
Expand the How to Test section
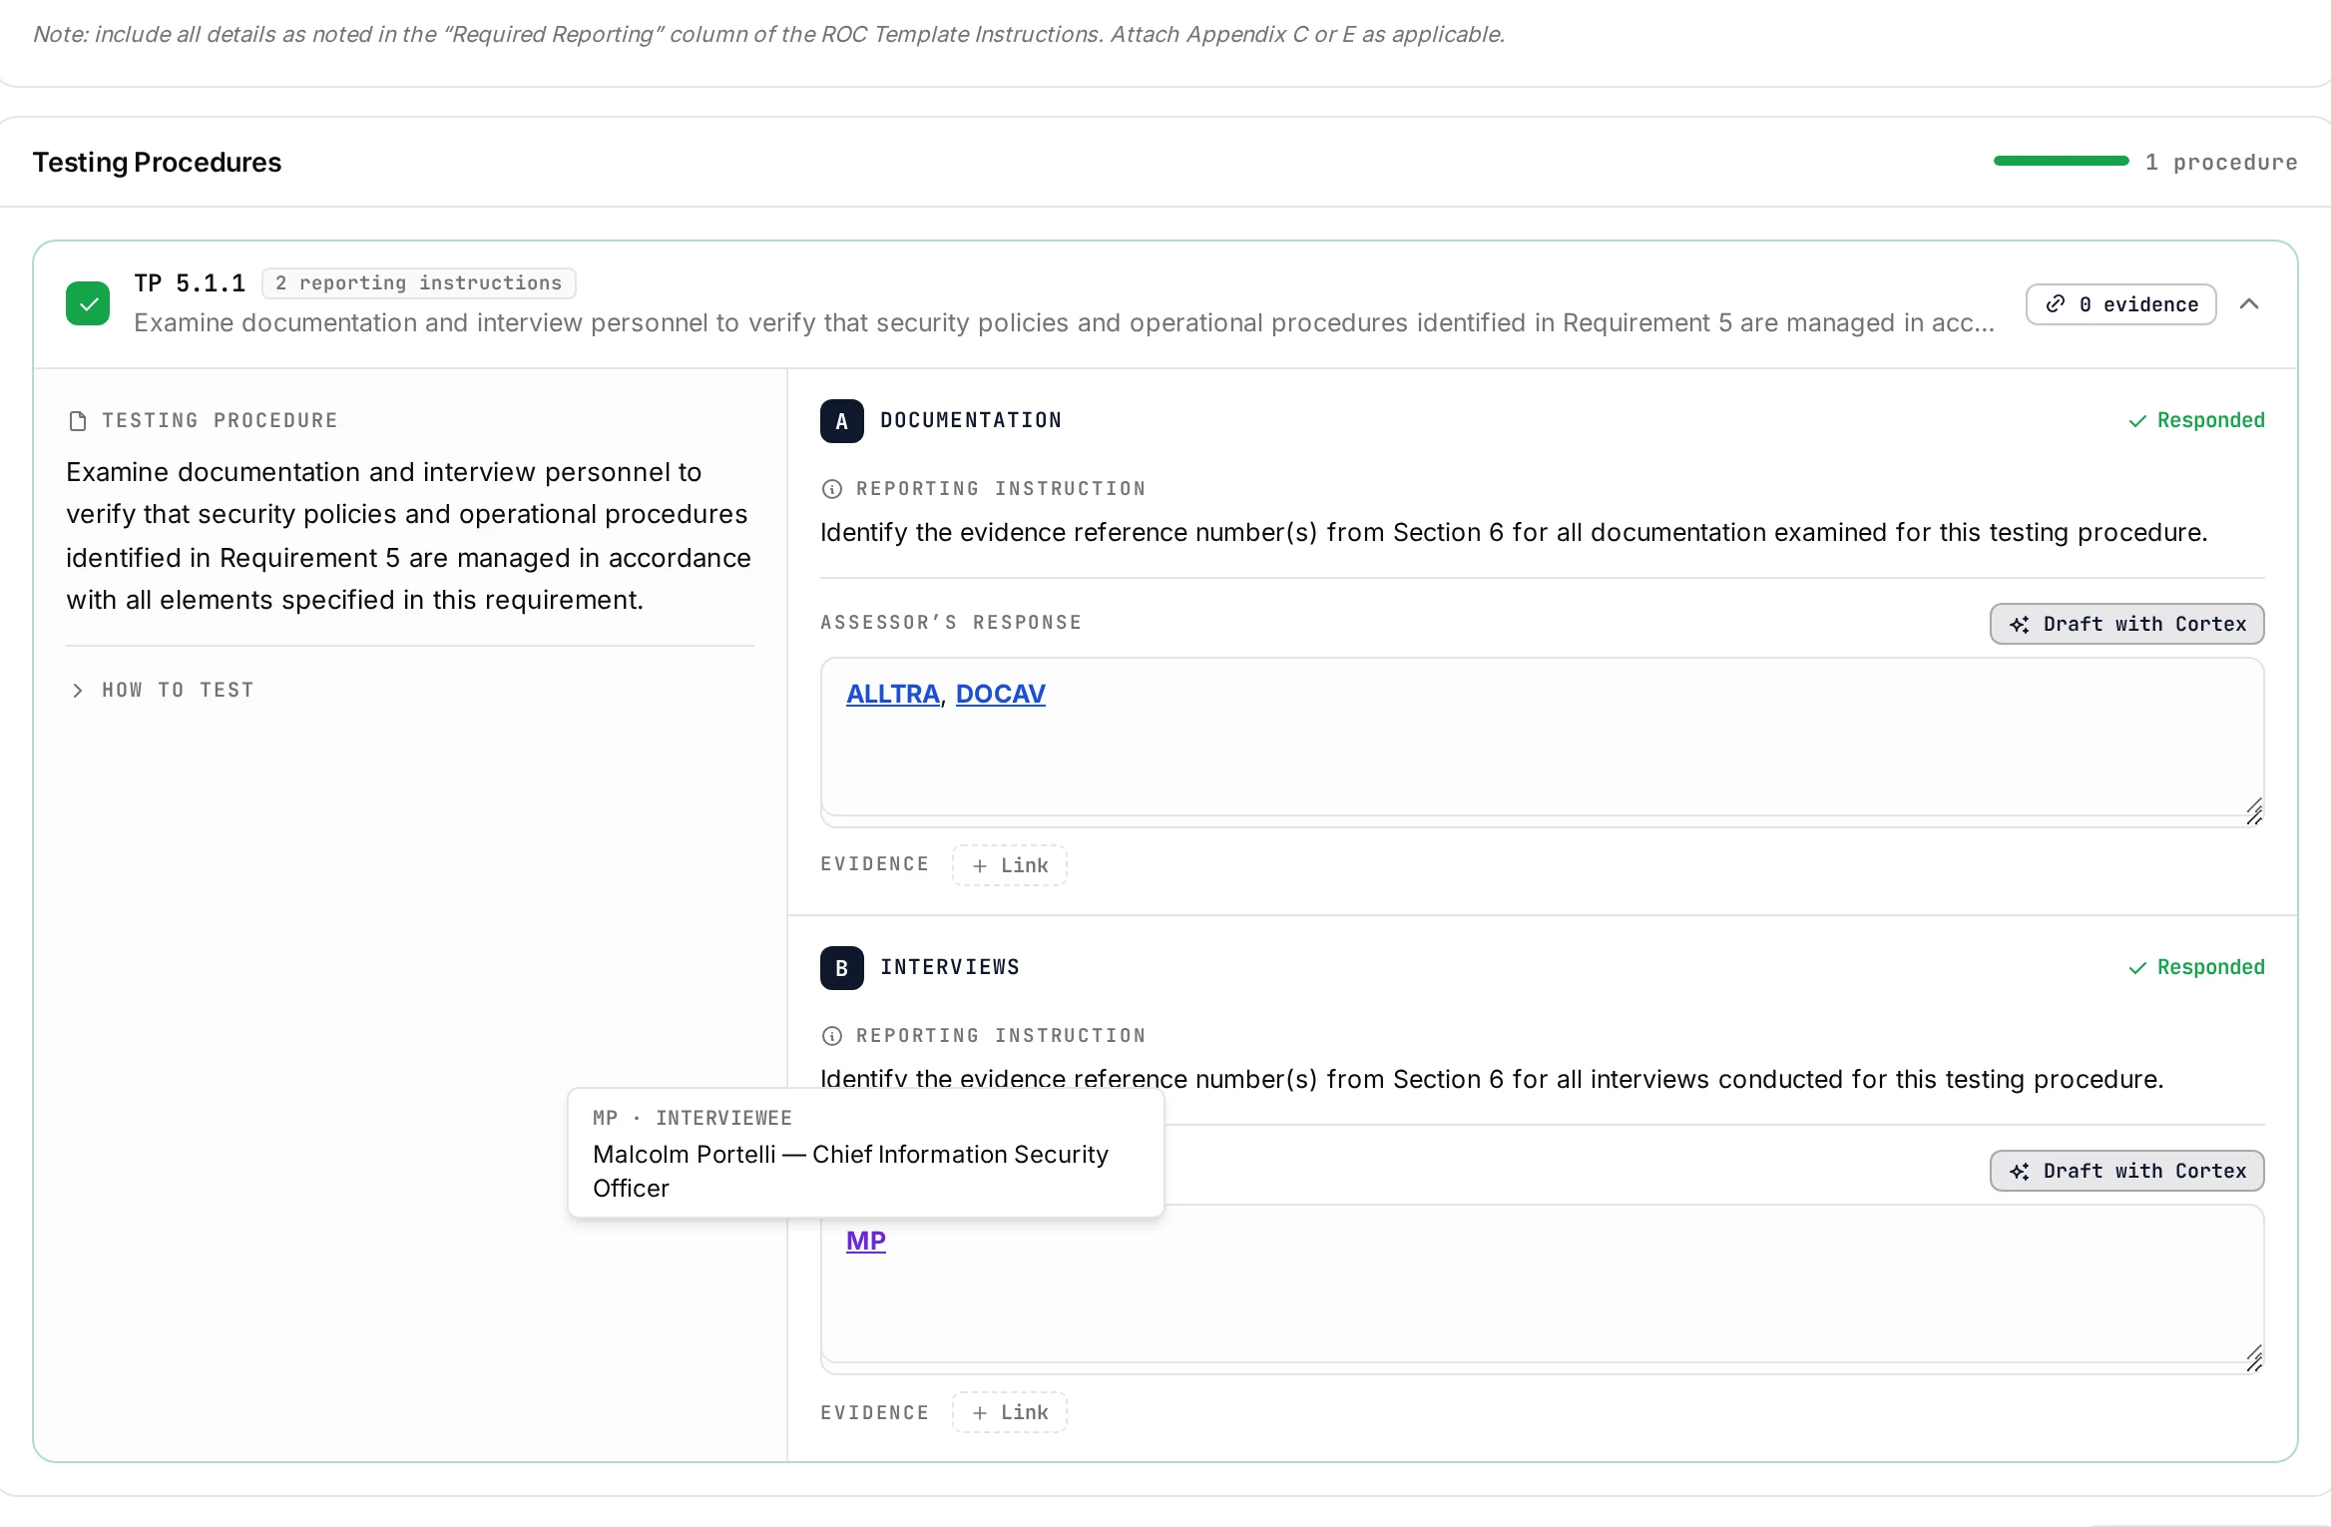coord(162,690)
